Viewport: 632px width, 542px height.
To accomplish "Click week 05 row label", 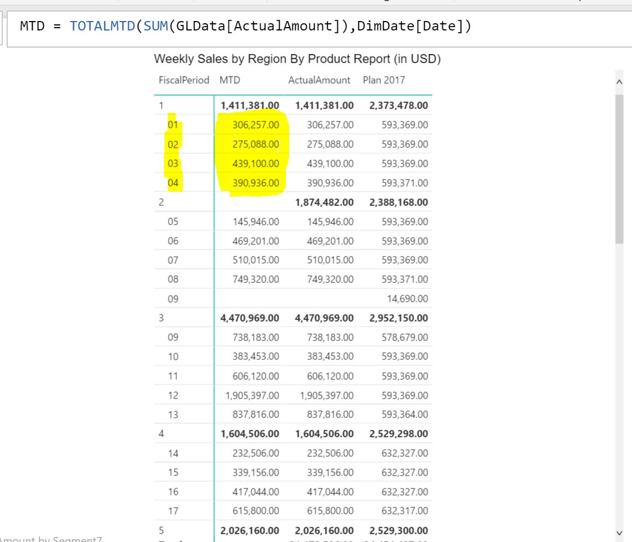I will (x=173, y=221).
